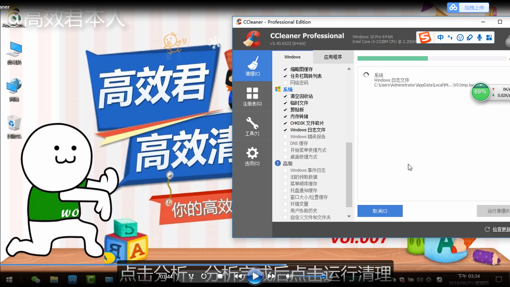Open WeChat from the taskbar

(x=36, y=280)
